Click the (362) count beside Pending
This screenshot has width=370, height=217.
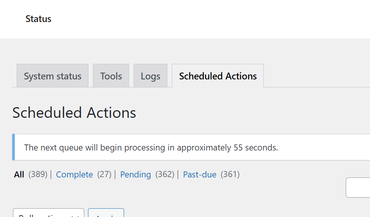pos(165,174)
